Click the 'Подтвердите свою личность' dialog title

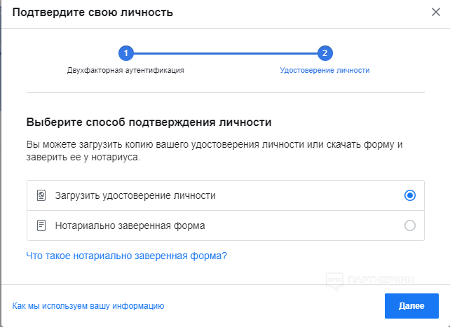click(93, 13)
